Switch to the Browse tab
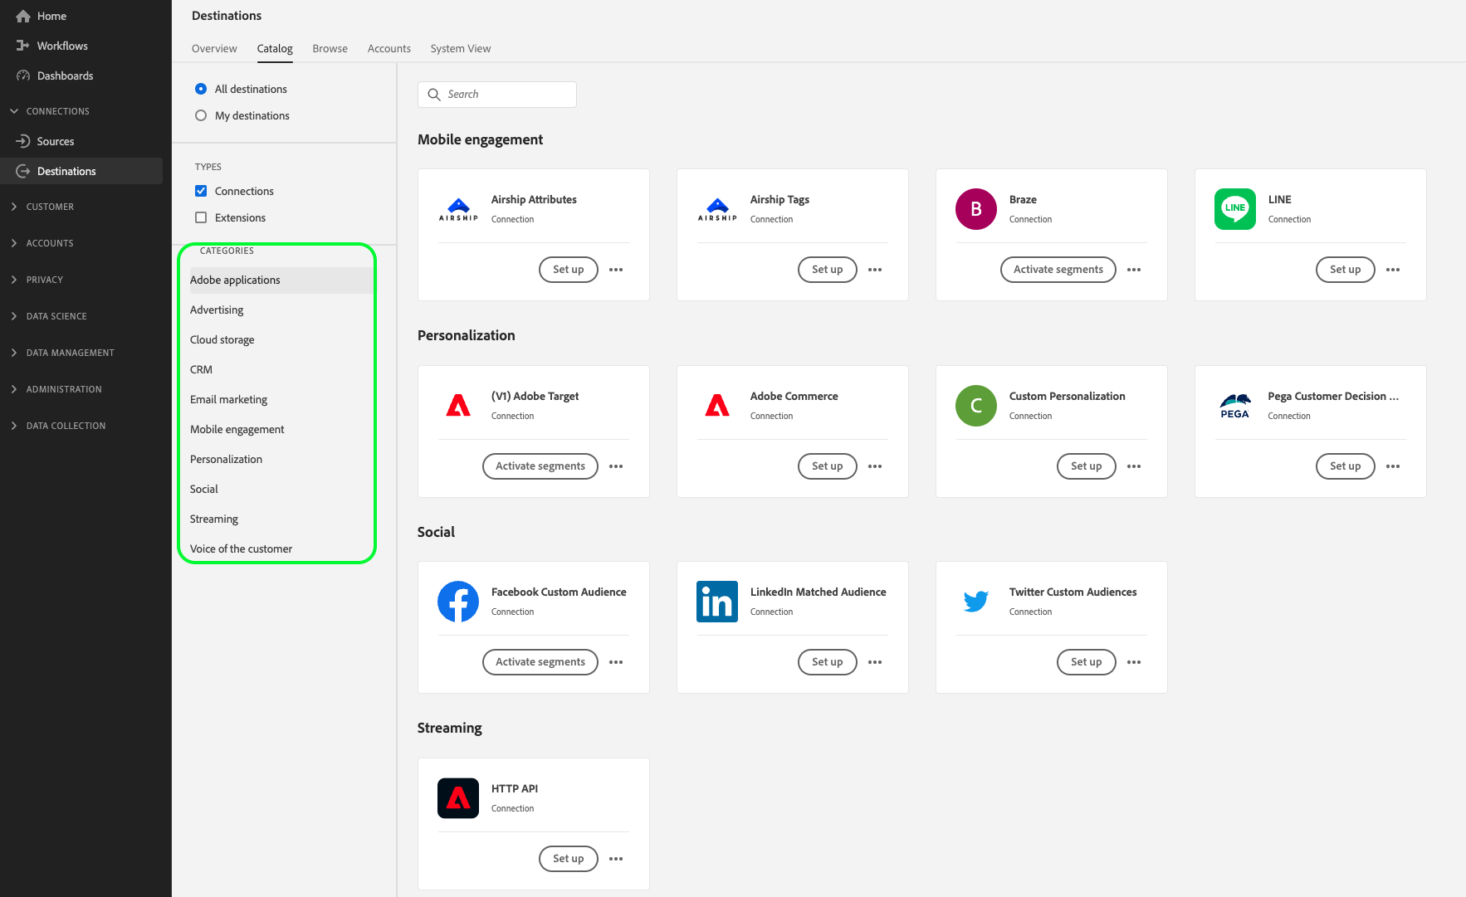The height and width of the screenshot is (897, 1466). tap(330, 48)
